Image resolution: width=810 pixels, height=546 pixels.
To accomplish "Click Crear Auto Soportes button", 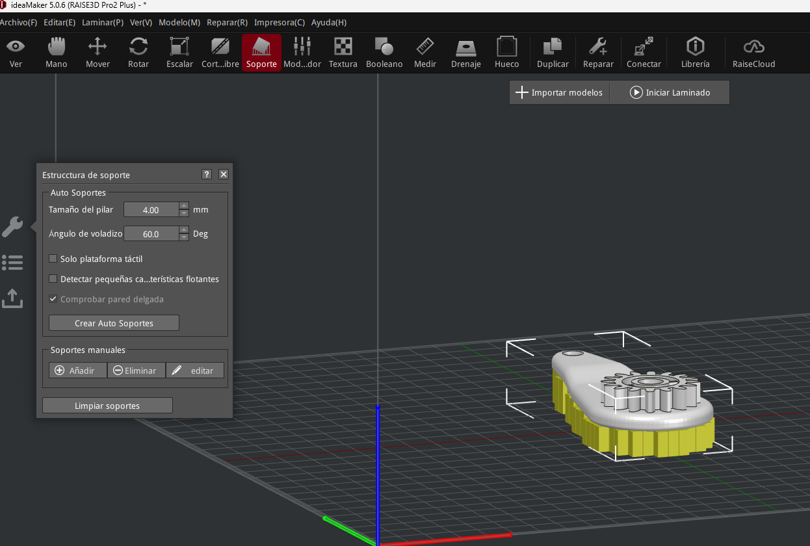I will 114,323.
